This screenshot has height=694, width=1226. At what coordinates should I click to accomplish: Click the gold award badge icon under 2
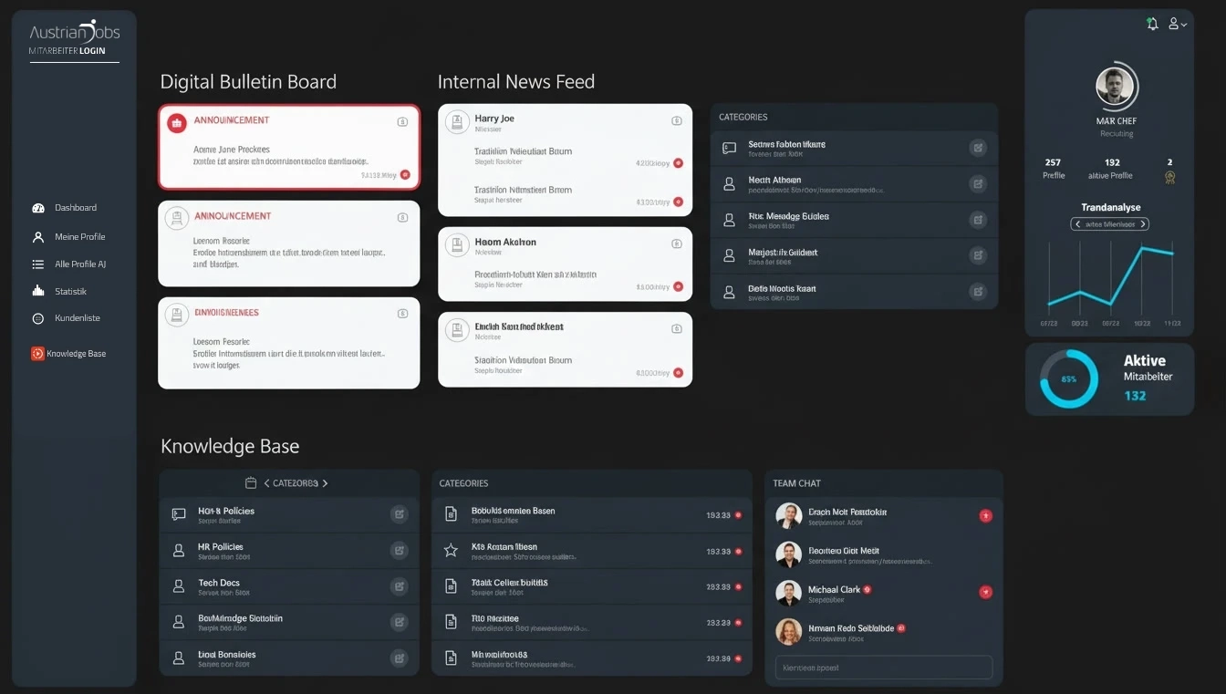1169,178
